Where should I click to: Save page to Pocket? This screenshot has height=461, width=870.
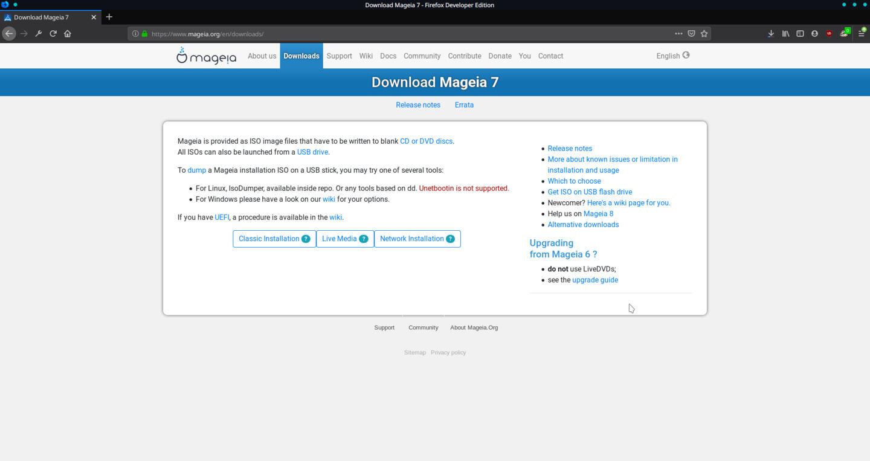pyautogui.click(x=692, y=34)
